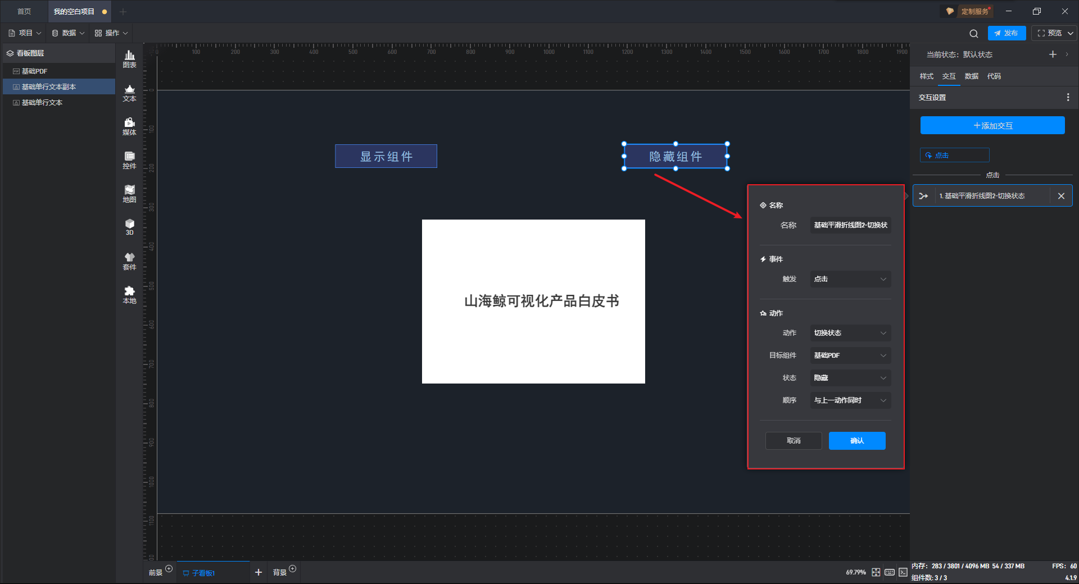Open the 媒体 (media) component panel
Viewport: 1079px width, 584px height.
point(129,126)
